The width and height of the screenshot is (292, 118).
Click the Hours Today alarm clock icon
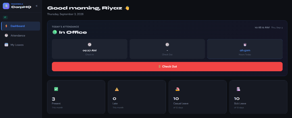click(245, 45)
